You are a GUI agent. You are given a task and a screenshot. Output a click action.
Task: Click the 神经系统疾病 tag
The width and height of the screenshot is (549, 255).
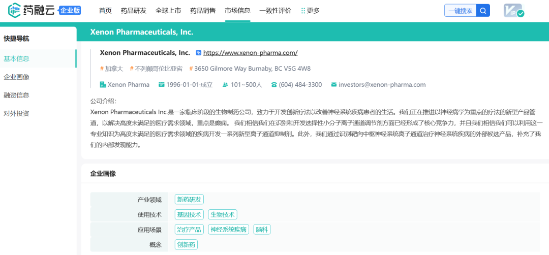pos(229,230)
